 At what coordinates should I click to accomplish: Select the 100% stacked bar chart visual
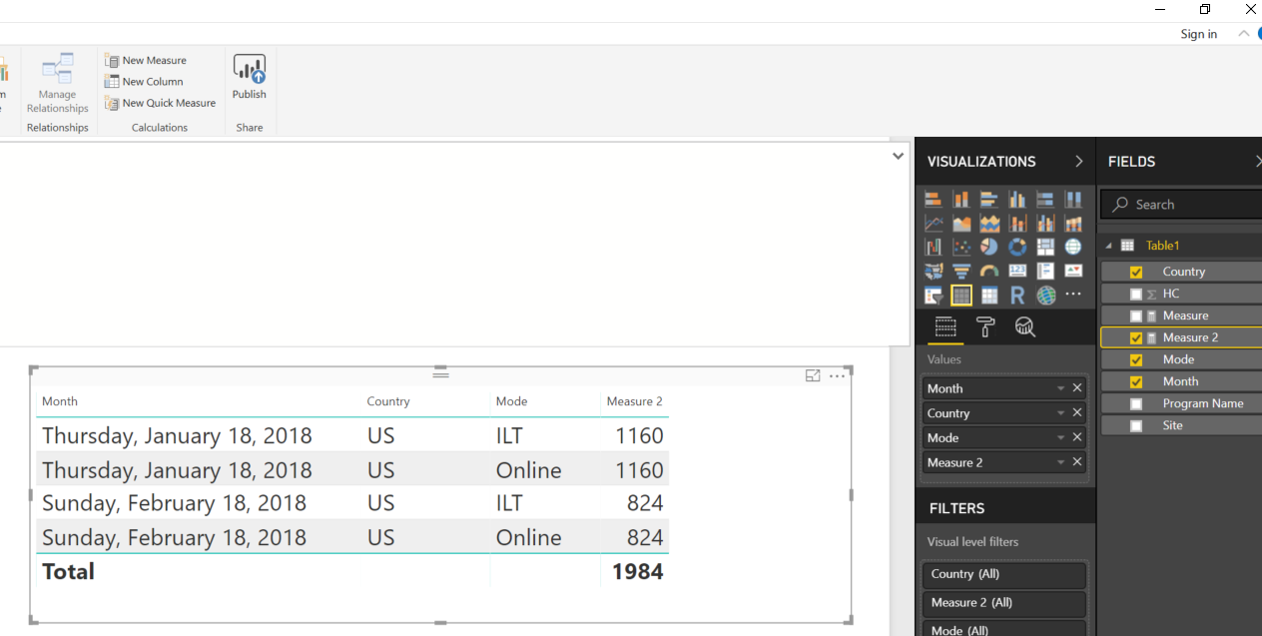(1045, 199)
